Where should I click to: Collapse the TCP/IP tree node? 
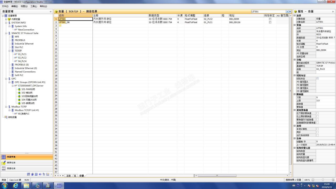(x=9, y=51)
